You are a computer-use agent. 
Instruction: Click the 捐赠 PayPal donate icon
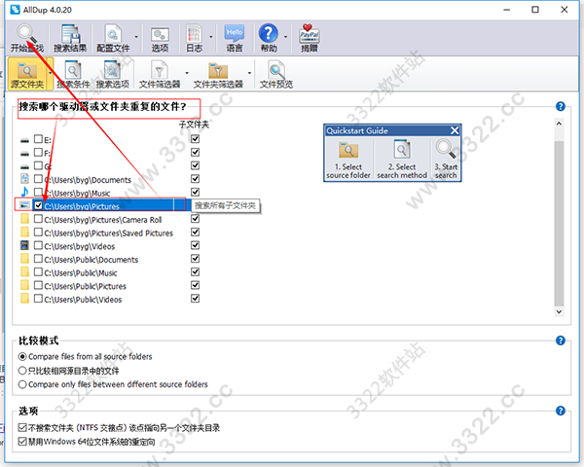click(310, 37)
